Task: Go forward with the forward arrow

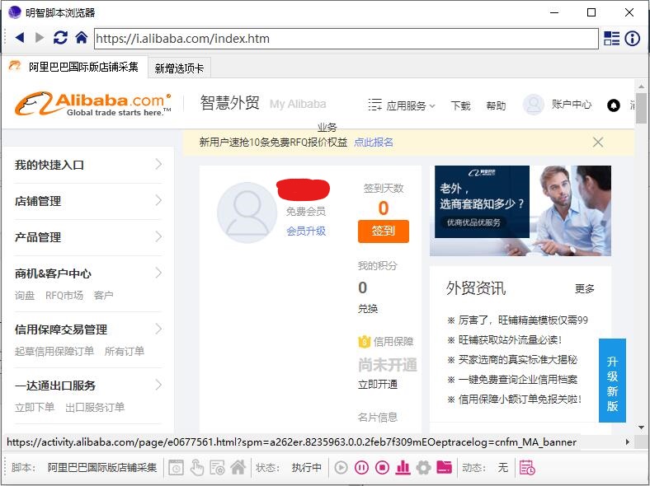Action: [x=40, y=38]
